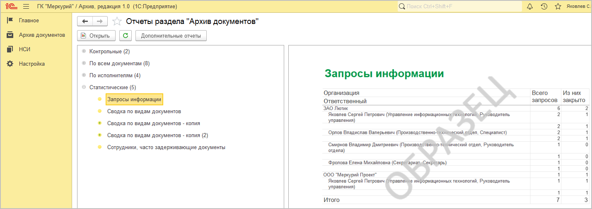Open the history clock icon

544,7
